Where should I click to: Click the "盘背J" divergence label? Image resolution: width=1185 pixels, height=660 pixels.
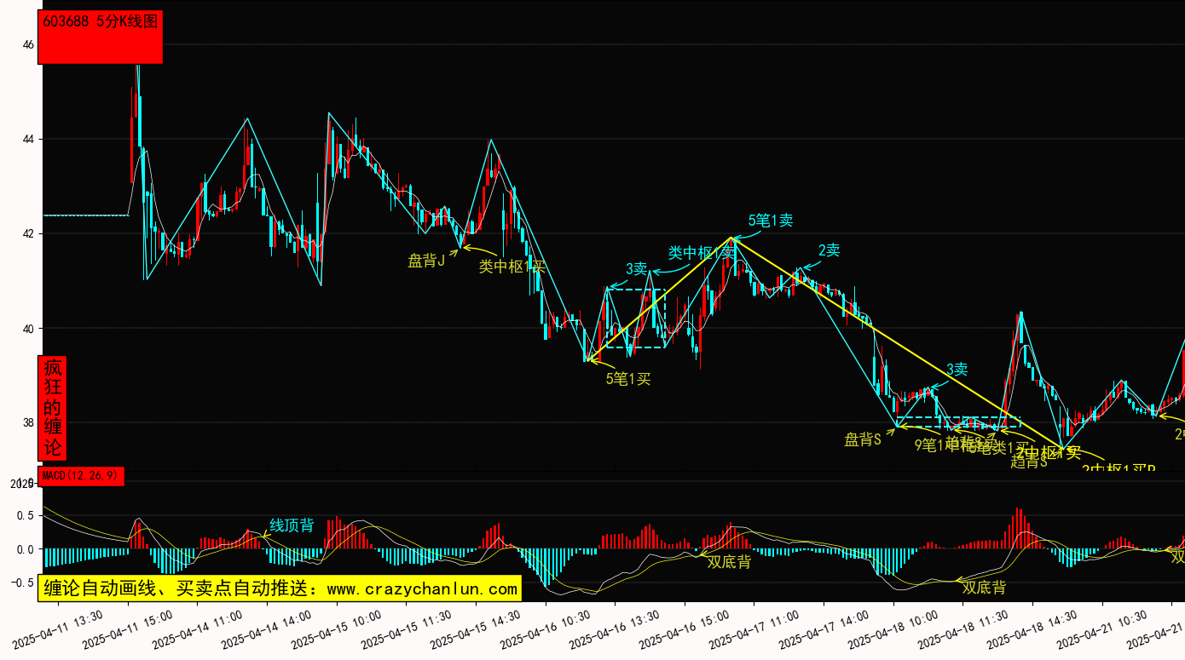pos(426,261)
